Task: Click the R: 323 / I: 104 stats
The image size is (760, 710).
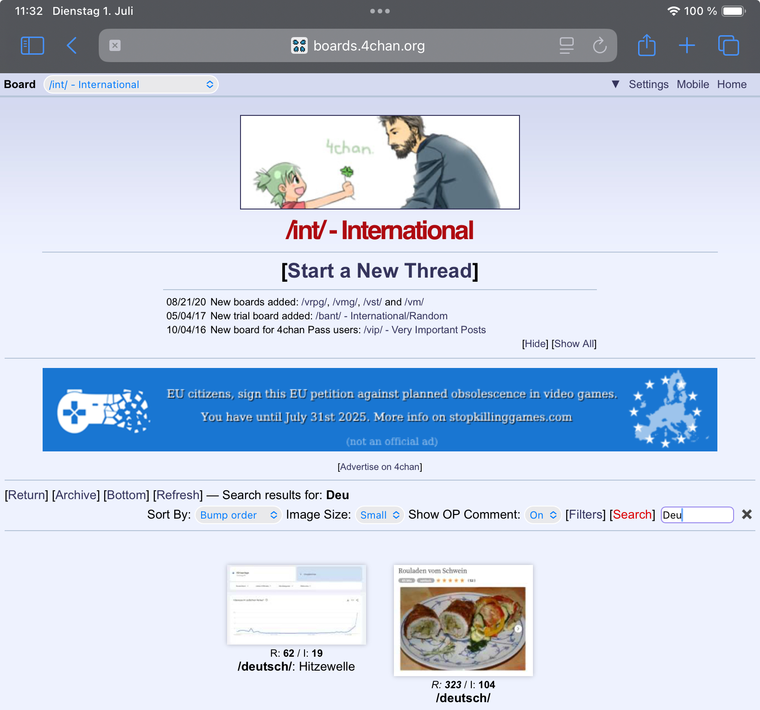Action: [463, 685]
